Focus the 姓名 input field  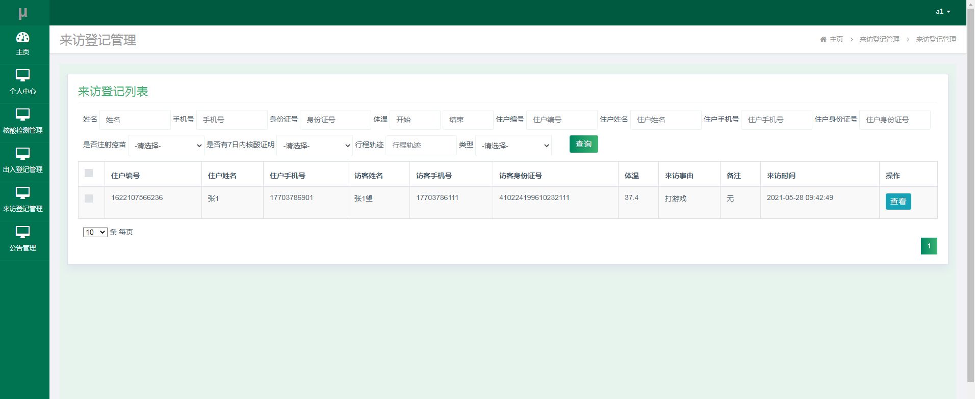(135, 120)
